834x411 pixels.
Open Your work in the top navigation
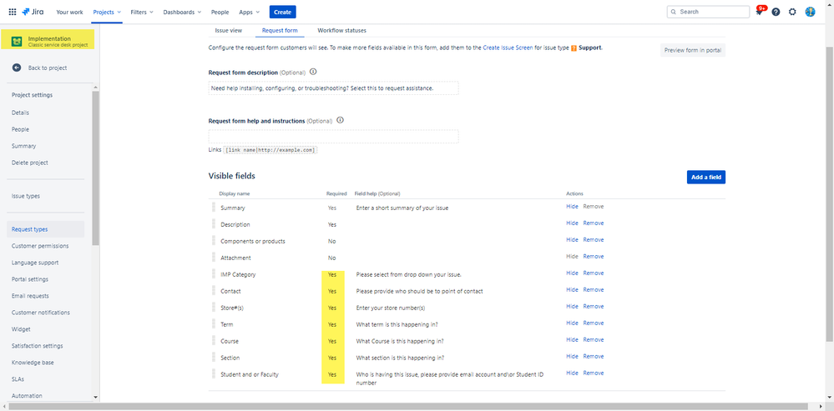(69, 12)
